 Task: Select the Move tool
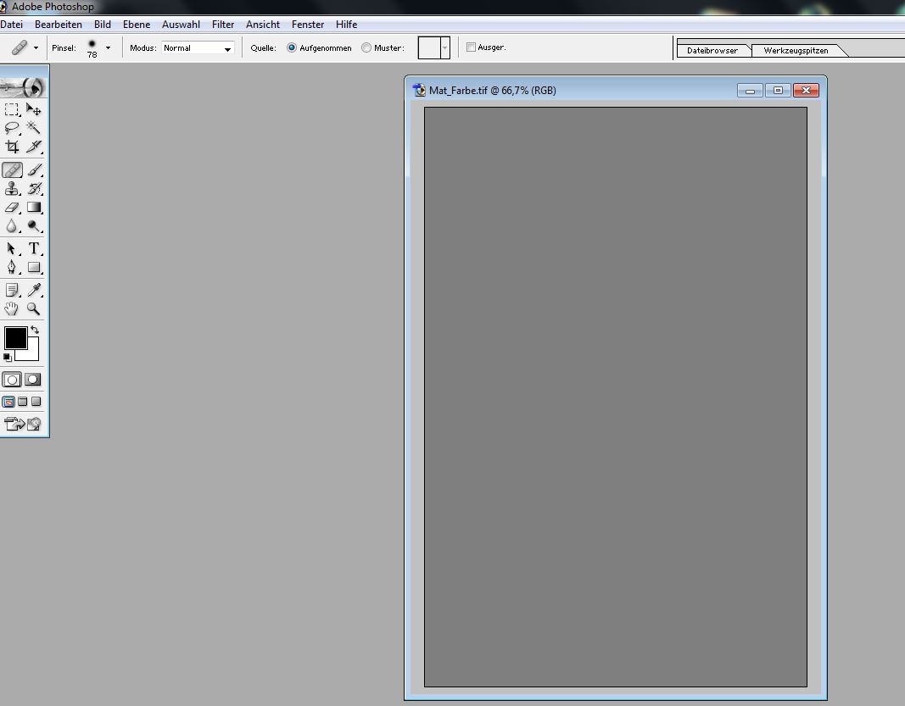click(33, 109)
